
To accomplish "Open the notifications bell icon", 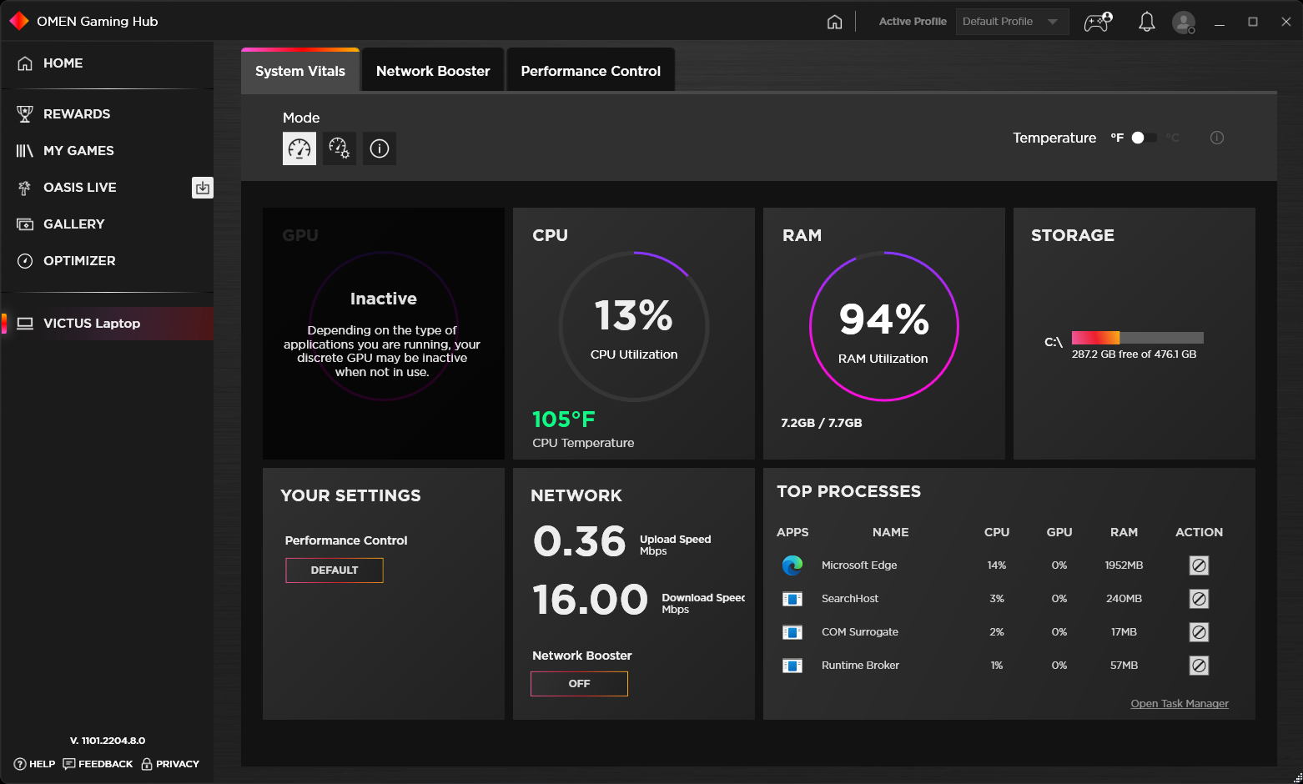I will coord(1147,22).
